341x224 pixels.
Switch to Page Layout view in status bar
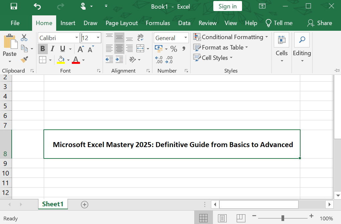point(222,218)
